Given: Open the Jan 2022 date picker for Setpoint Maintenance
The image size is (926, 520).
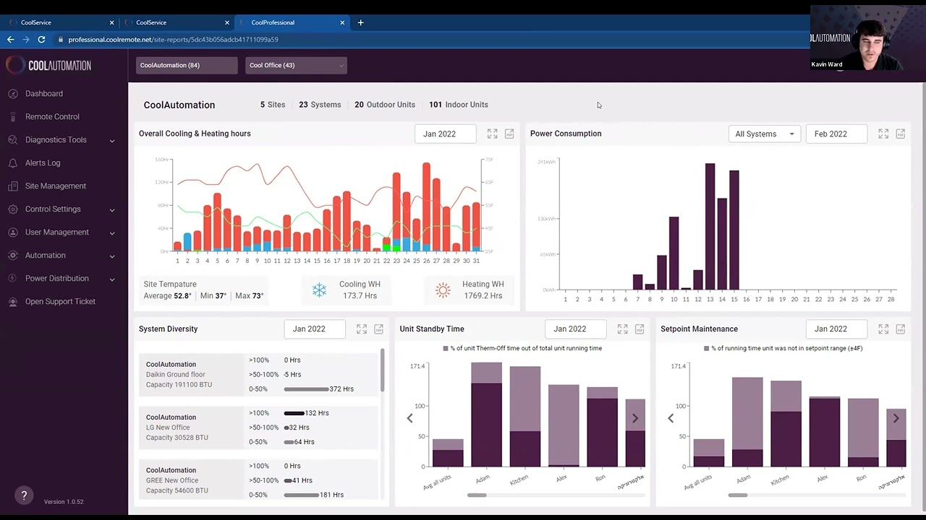Looking at the screenshot, I should [x=836, y=329].
